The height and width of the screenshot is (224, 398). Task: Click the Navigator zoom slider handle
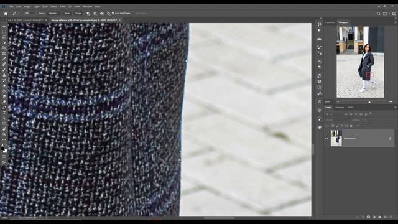coord(369,102)
